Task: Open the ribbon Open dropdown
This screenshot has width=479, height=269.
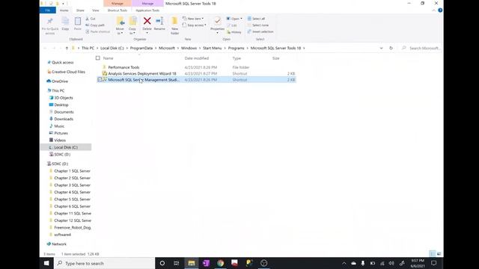Action: tap(234, 19)
